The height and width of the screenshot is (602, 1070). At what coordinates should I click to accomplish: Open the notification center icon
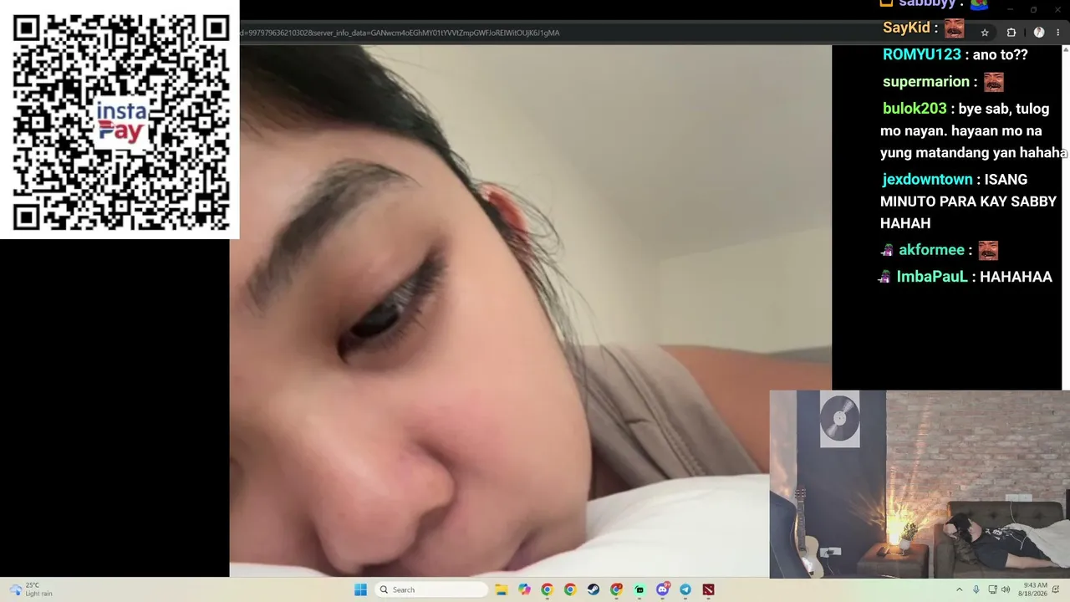pos(1057,589)
